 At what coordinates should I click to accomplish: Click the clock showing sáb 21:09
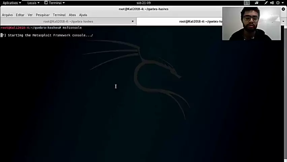(x=143, y=3)
